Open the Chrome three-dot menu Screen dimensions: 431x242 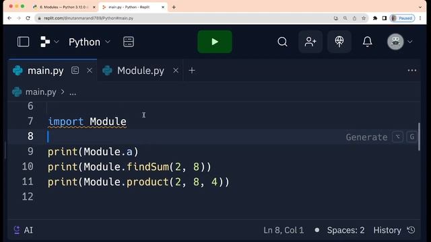[x=420, y=18]
